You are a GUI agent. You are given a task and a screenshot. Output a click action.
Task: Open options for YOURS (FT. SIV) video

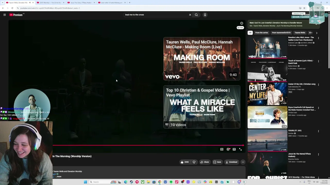(318, 131)
